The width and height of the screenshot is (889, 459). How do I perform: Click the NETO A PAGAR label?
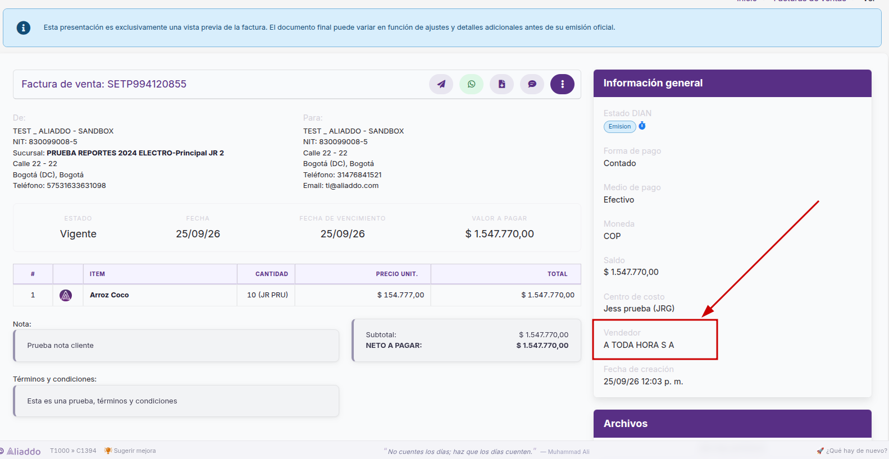(x=394, y=346)
